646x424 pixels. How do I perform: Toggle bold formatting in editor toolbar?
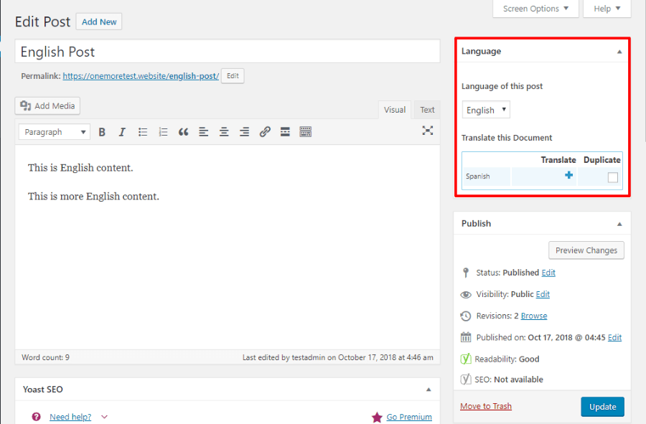point(102,132)
